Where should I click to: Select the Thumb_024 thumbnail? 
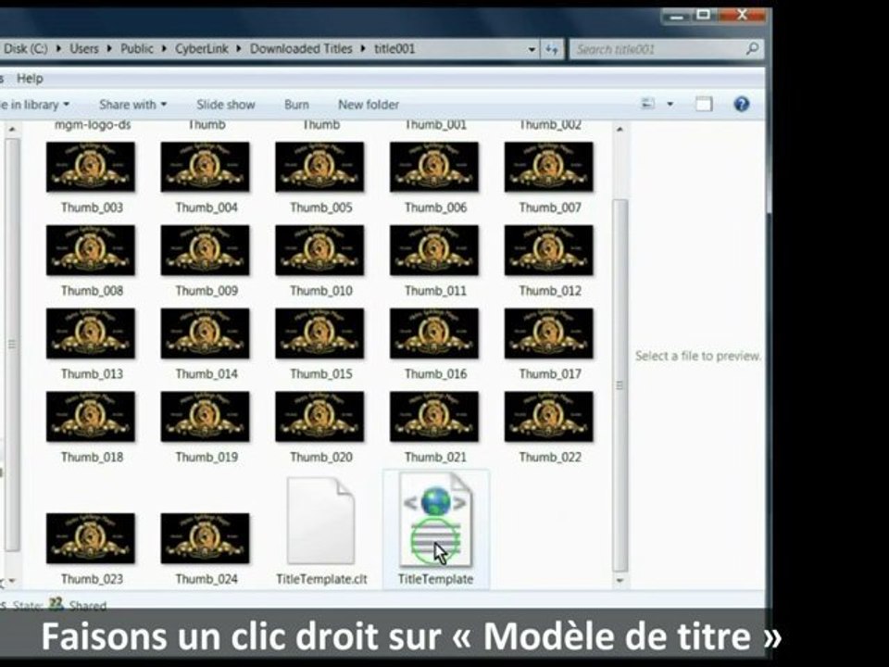[x=206, y=538]
